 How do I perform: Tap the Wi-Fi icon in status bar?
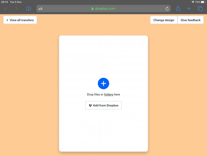(193, 2)
